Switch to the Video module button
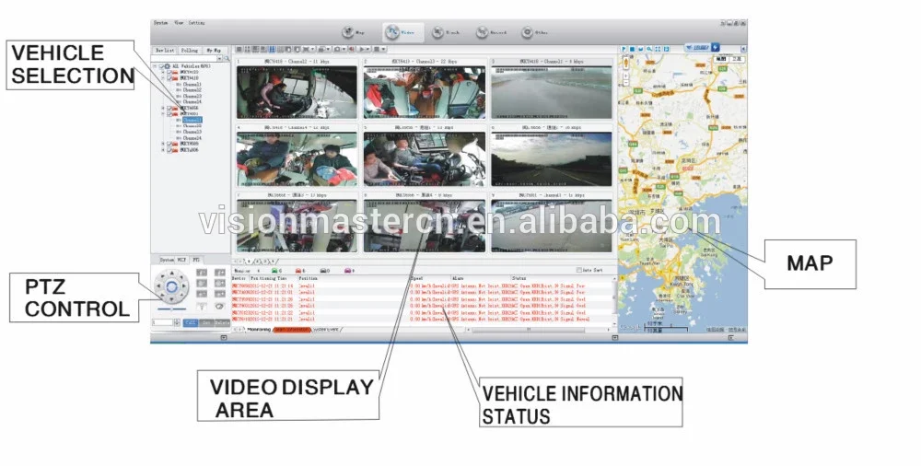This screenshot has width=921, height=466. pos(402,33)
